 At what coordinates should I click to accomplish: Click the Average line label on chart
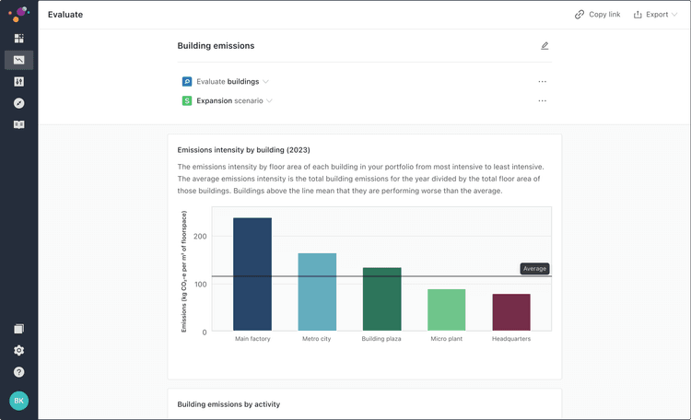(x=534, y=269)
